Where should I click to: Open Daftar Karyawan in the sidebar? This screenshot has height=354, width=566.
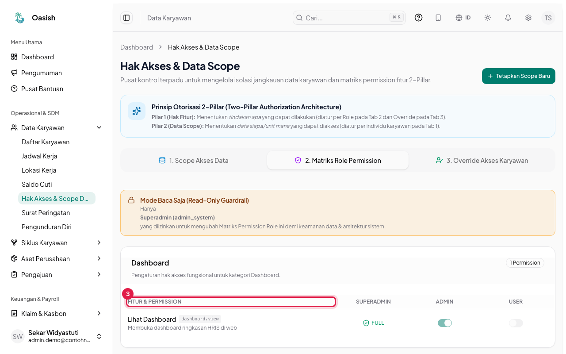point(57,142)
